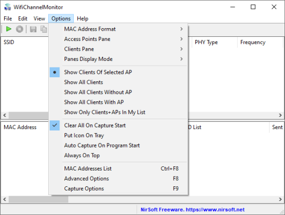Start capture with the green play icon
Screen dimensions: 285x215
tap(9, 29)
